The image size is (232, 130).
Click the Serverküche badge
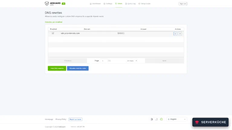[x=210, y=122]
